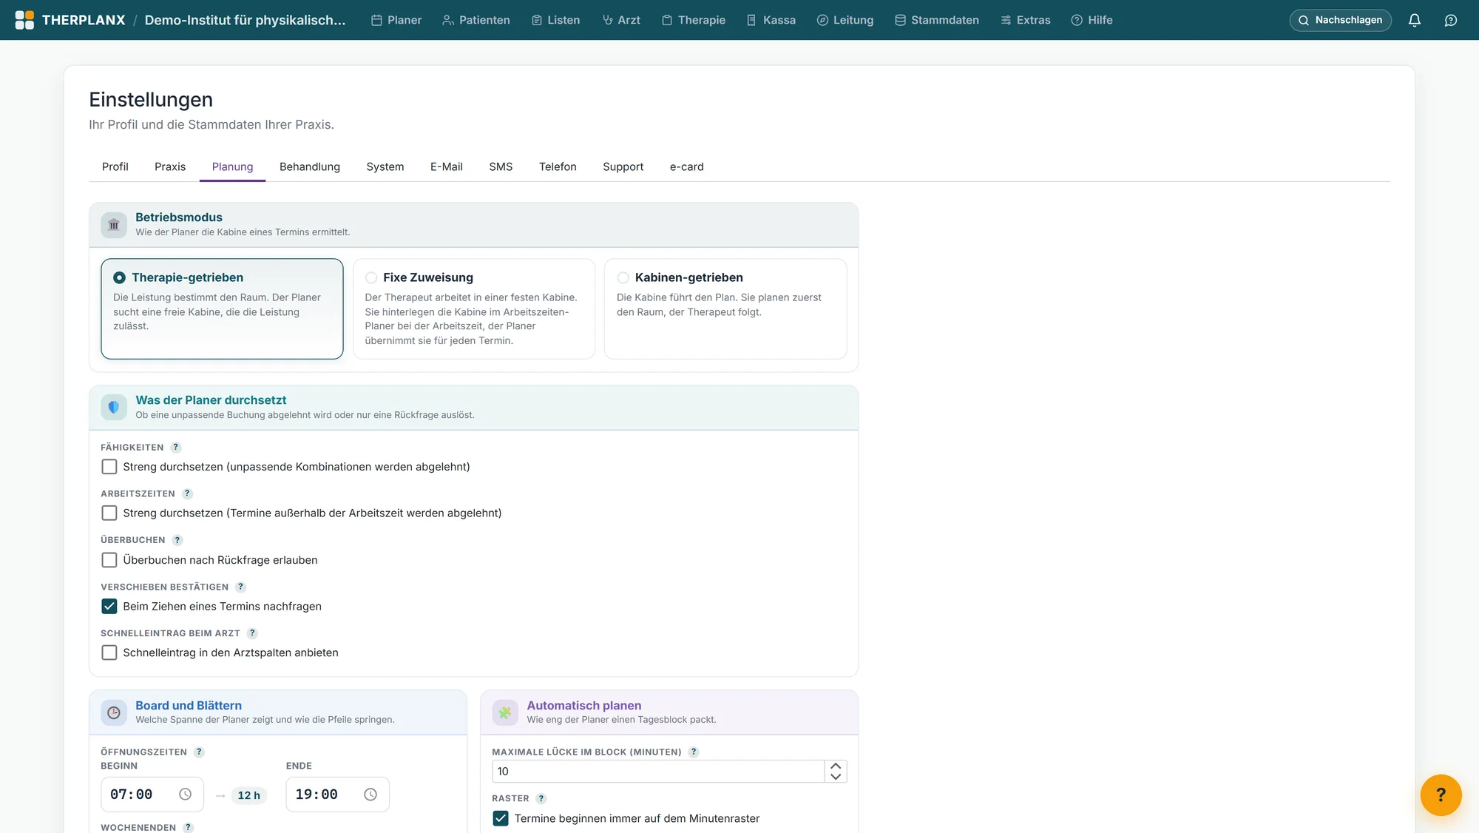Click the Beginn time field showing 07:00

click(152, 795)
